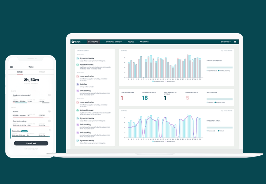
Task: Toggle the Optimal hours legend
Action: coord(211,70)
